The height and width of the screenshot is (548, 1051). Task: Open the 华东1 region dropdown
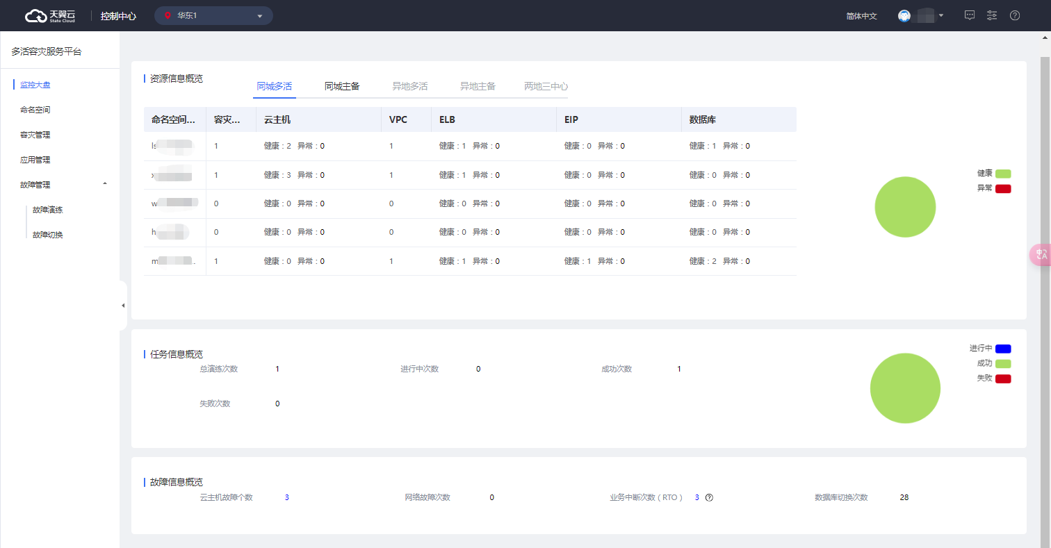tap(213, 15)
